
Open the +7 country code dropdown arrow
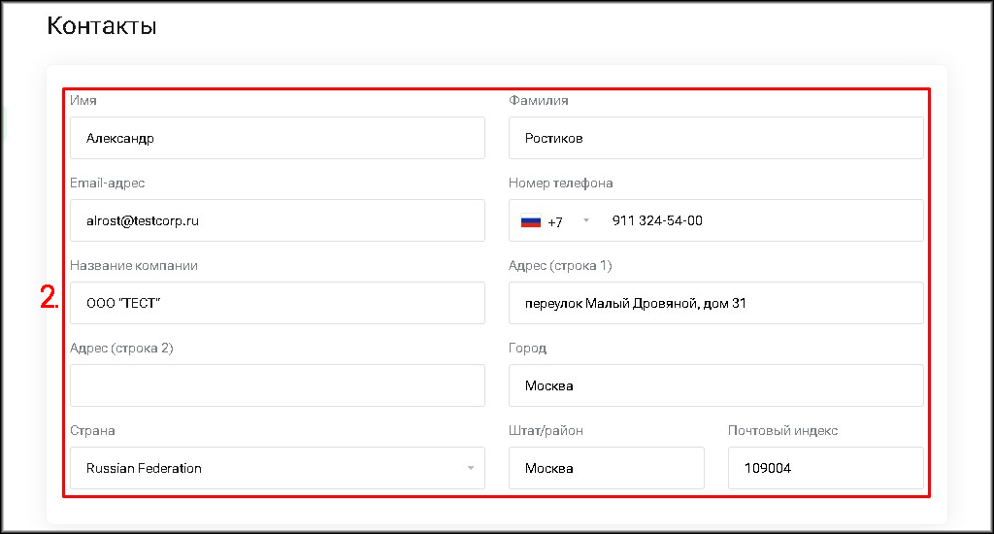point(586,220)
